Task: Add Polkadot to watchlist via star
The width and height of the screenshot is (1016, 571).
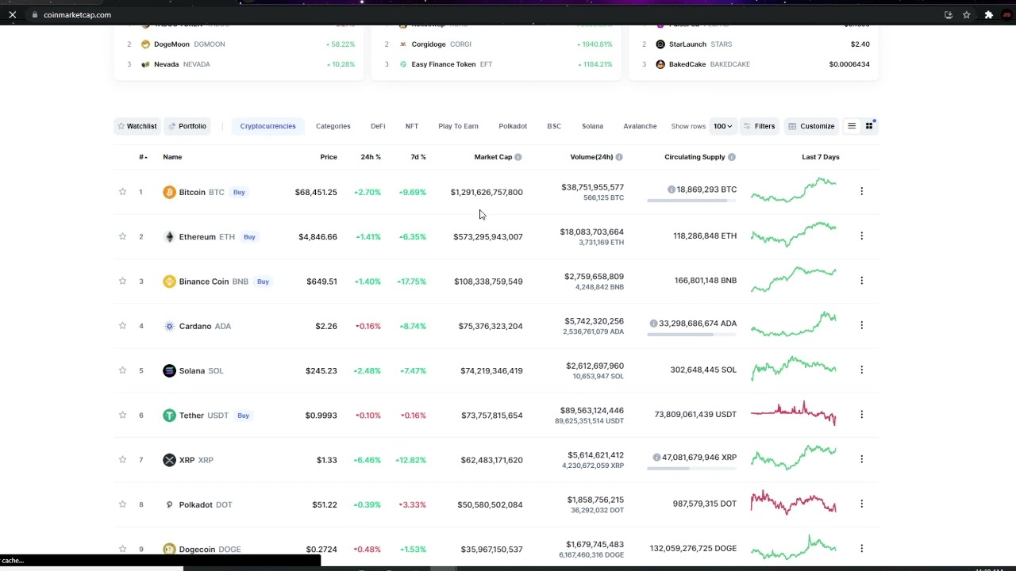Action: [x=122, y=504]
